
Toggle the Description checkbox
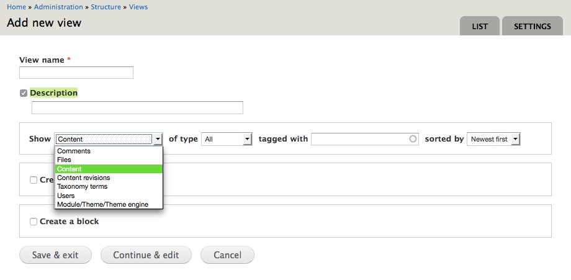24,93
